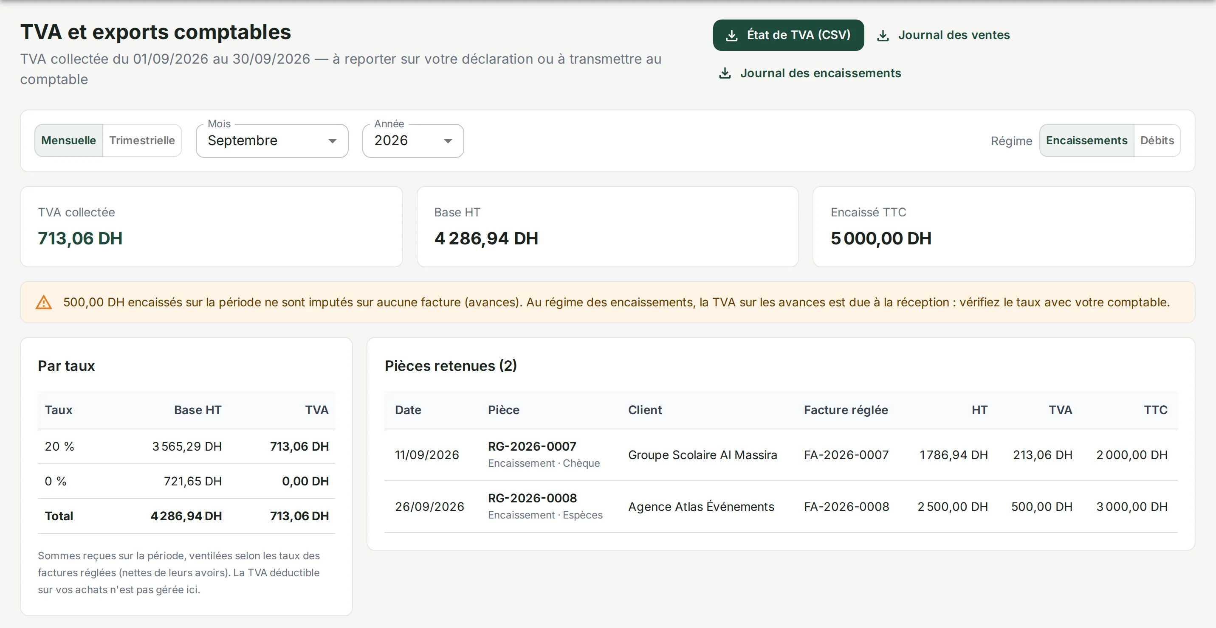Click the Total row label in Par taux

pyautogui.click(x=59, y=516)
